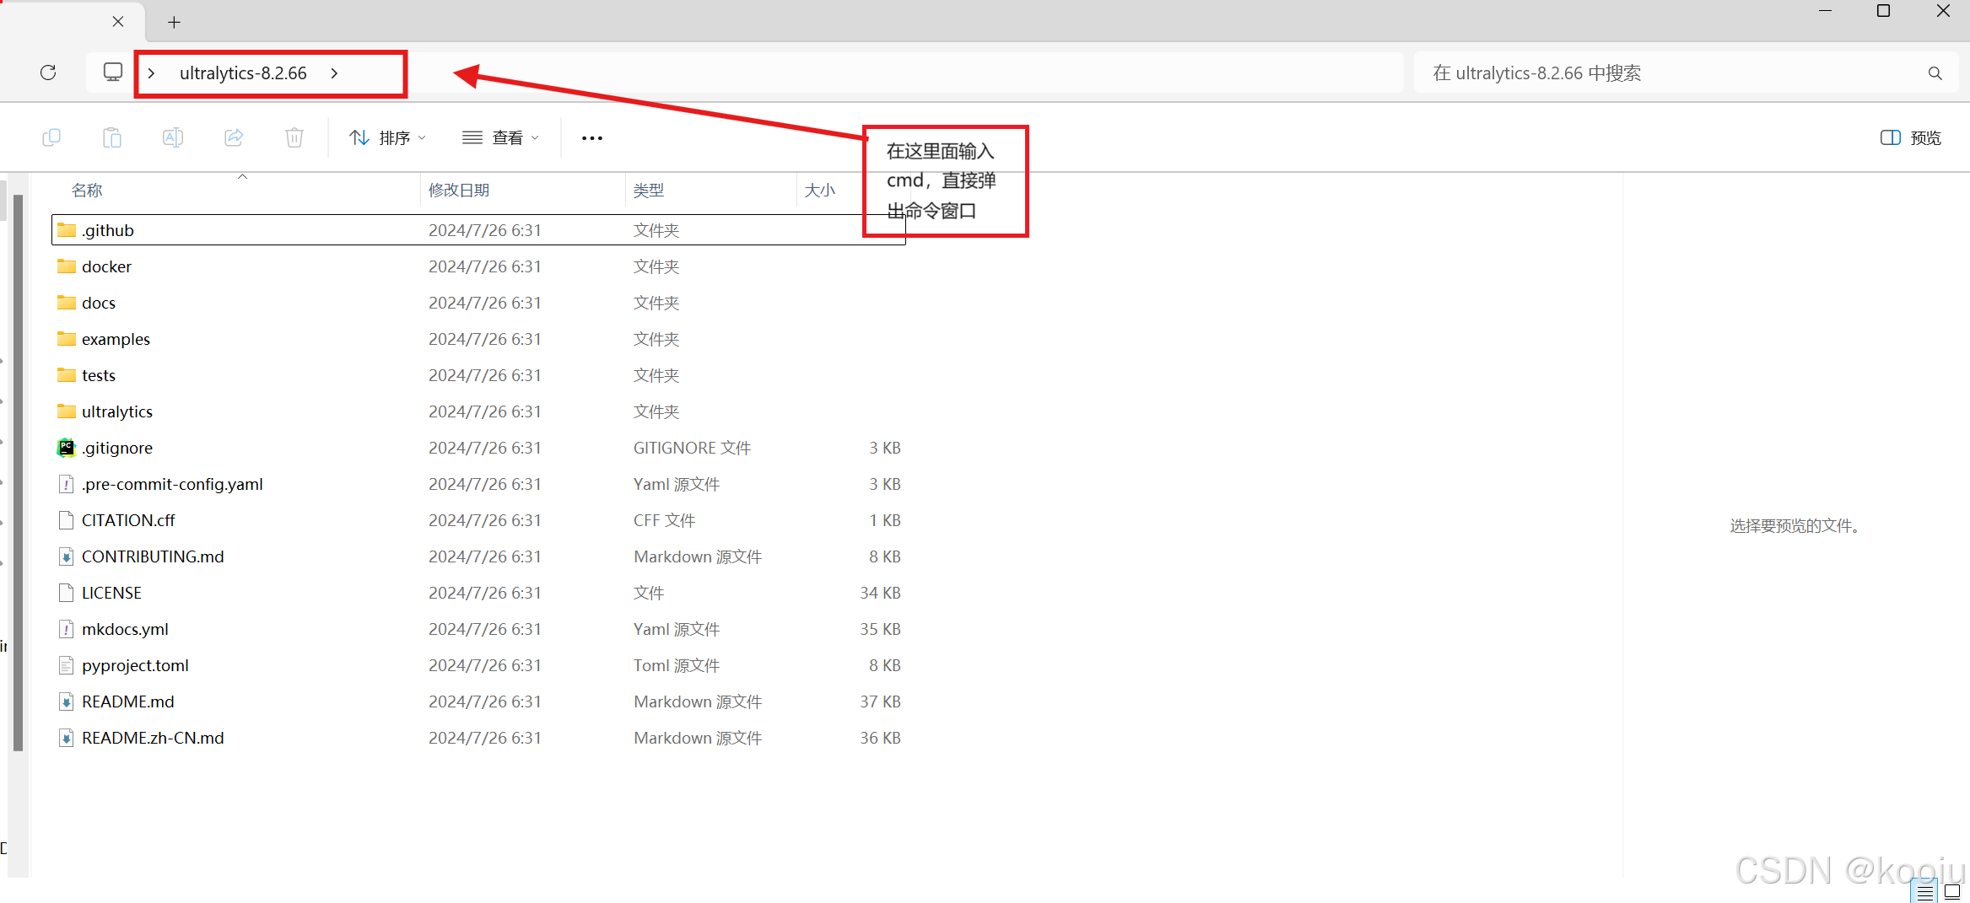Expand chevron before ultralytics-8.2.66 breadcrumb
This screenshot has width=1970, height=903.
[151, 73]
